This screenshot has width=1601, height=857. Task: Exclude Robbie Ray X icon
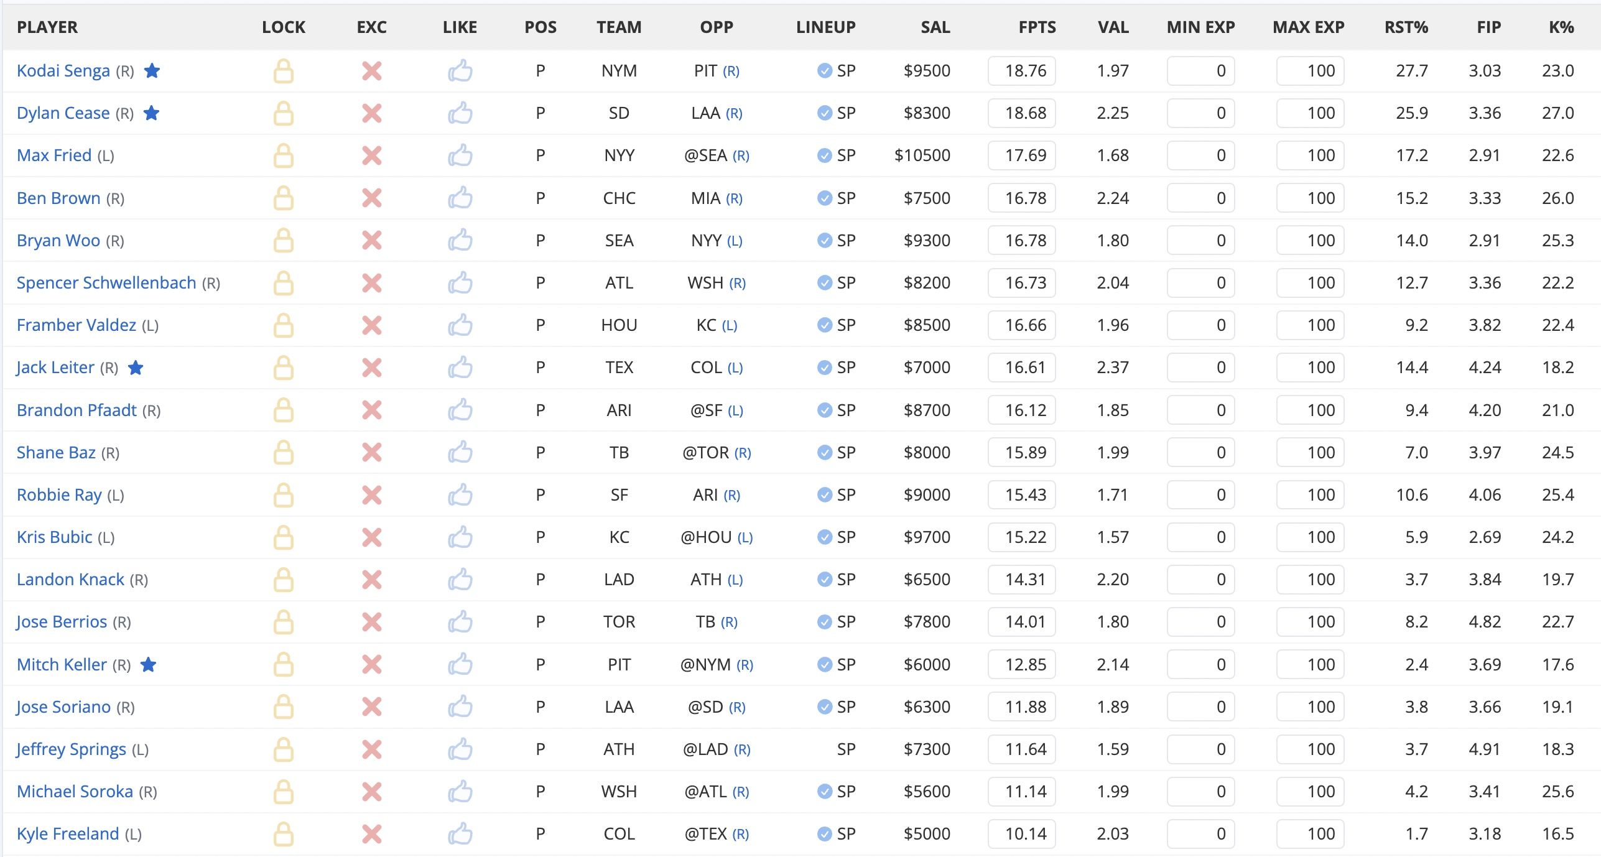point(372,495)
